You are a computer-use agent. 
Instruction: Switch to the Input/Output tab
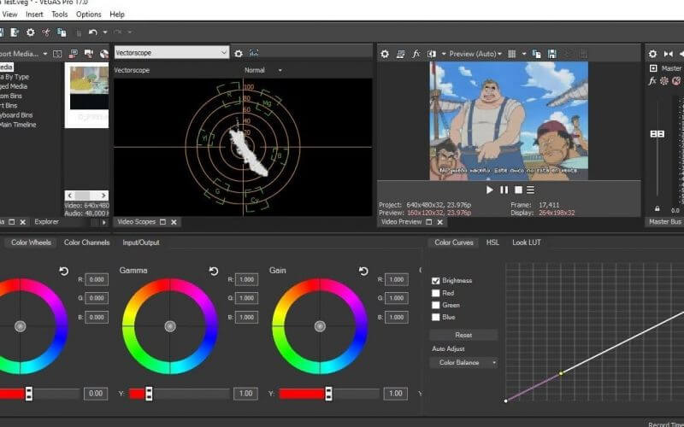(141, 243)
